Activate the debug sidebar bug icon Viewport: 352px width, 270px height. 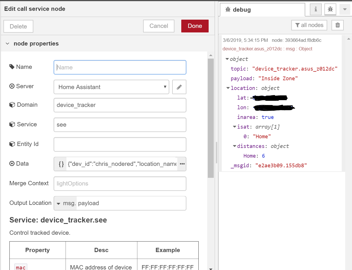(x=330, y=9)
